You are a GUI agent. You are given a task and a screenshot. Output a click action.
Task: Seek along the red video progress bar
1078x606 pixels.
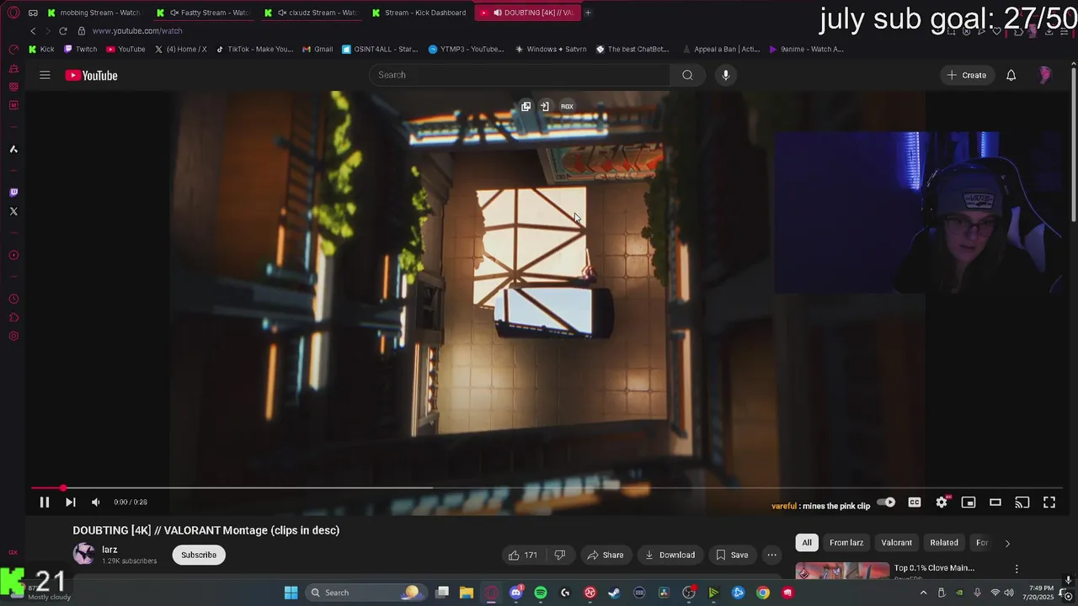pos(547,487)
